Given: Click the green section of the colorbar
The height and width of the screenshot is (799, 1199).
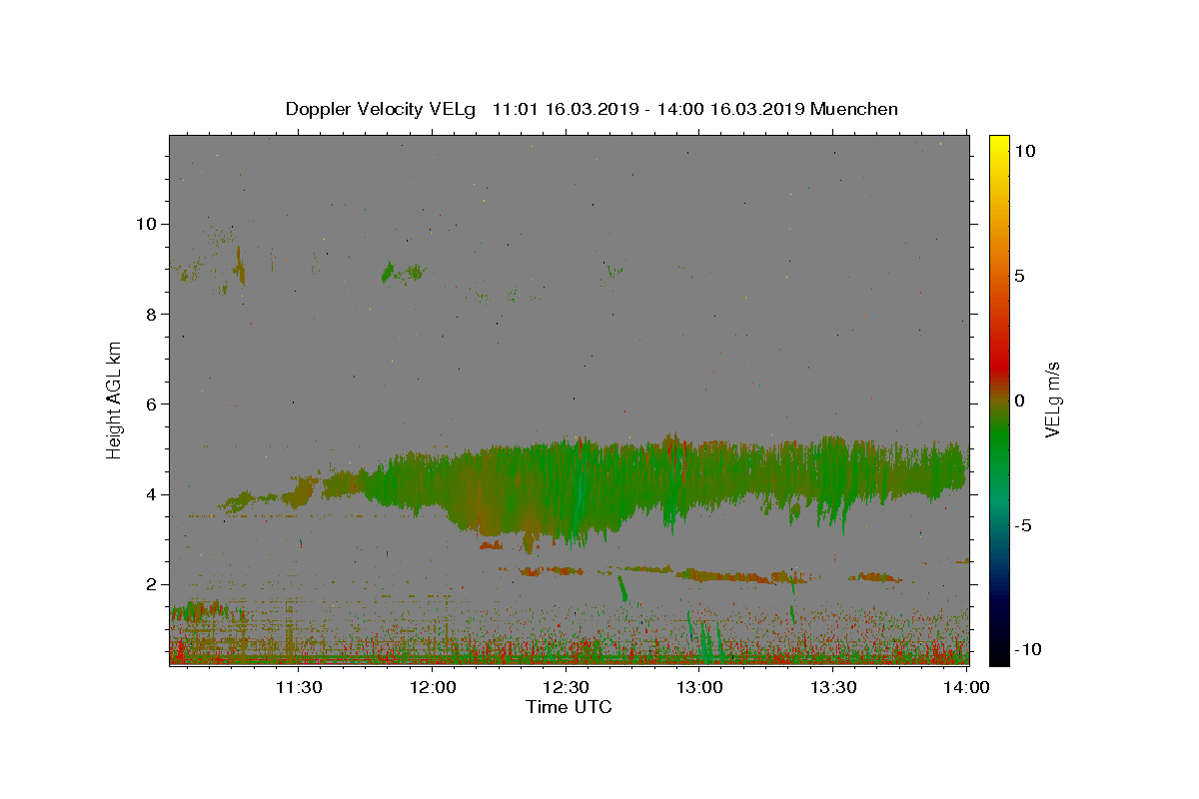Looking at the screenshot, I should pyautogui.click(x=999, y=439).
